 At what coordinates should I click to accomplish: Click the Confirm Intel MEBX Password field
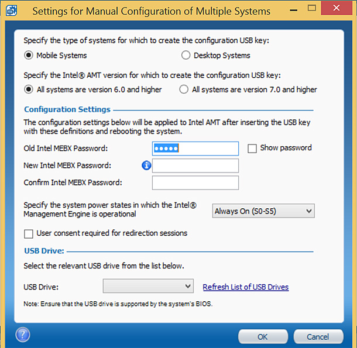tap(195, 182)
